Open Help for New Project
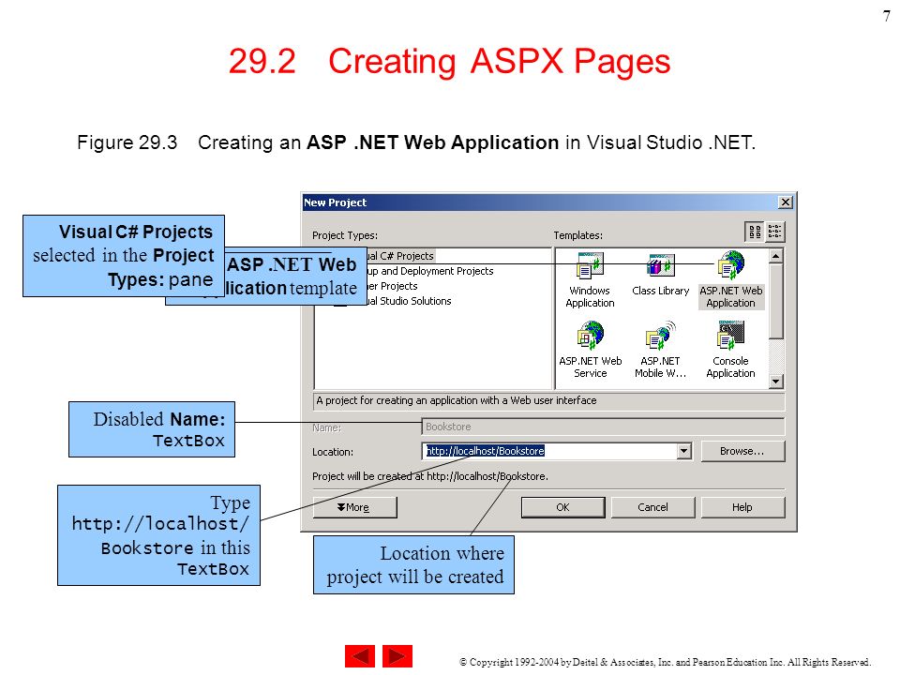Viewport: 900px width, 675px height. click(742, 507)
